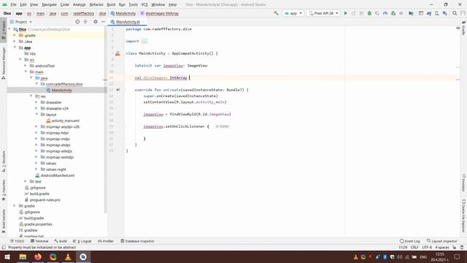Screen dimensions: 467x263
Task: Expand the androidTest folder
Action: 26,66
